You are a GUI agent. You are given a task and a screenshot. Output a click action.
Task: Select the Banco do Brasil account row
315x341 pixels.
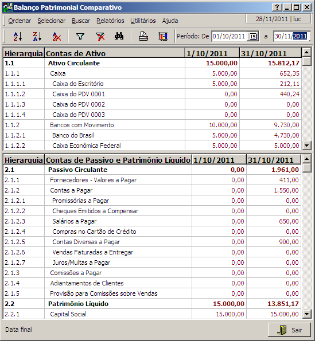(x=152, y=135)
